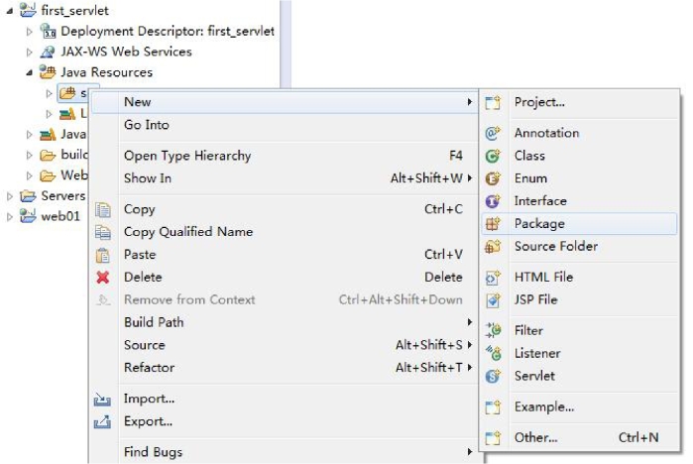Click the purple Interface icon
693x464 pixels.
tap(493, 201)
